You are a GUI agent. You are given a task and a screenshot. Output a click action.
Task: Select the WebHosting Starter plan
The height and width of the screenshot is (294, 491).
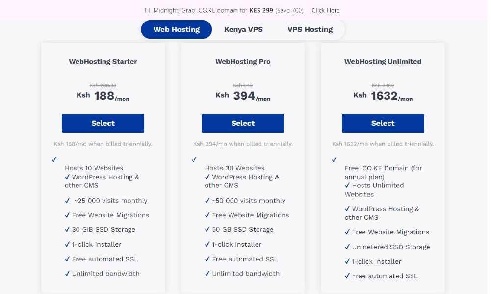[x=103, y=123]
